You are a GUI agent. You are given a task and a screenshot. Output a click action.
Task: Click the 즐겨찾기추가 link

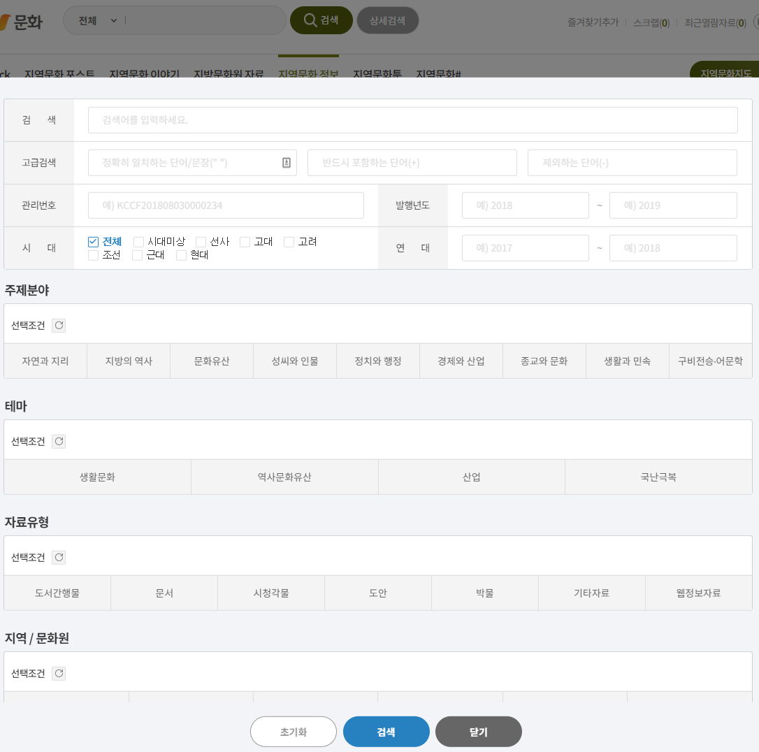pos(593,22)
